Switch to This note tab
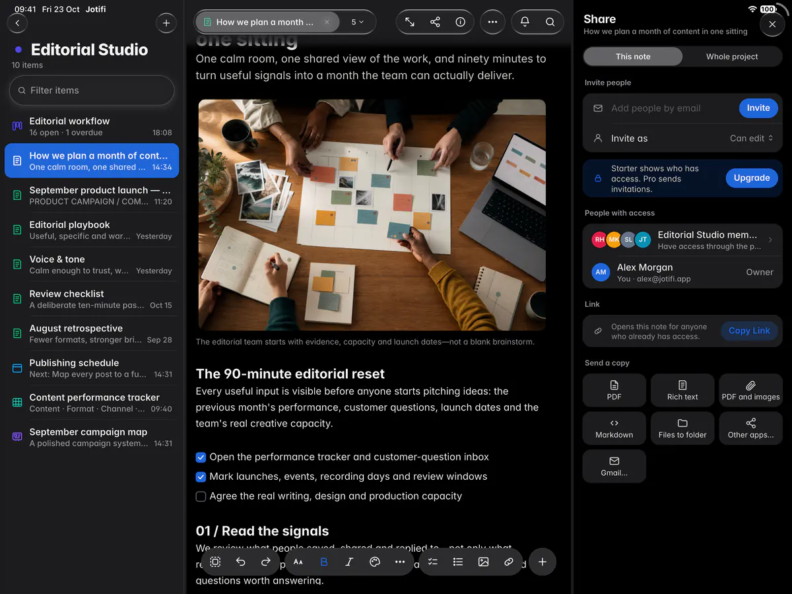This screenshot has height=594, width=792. click(633, 57)
